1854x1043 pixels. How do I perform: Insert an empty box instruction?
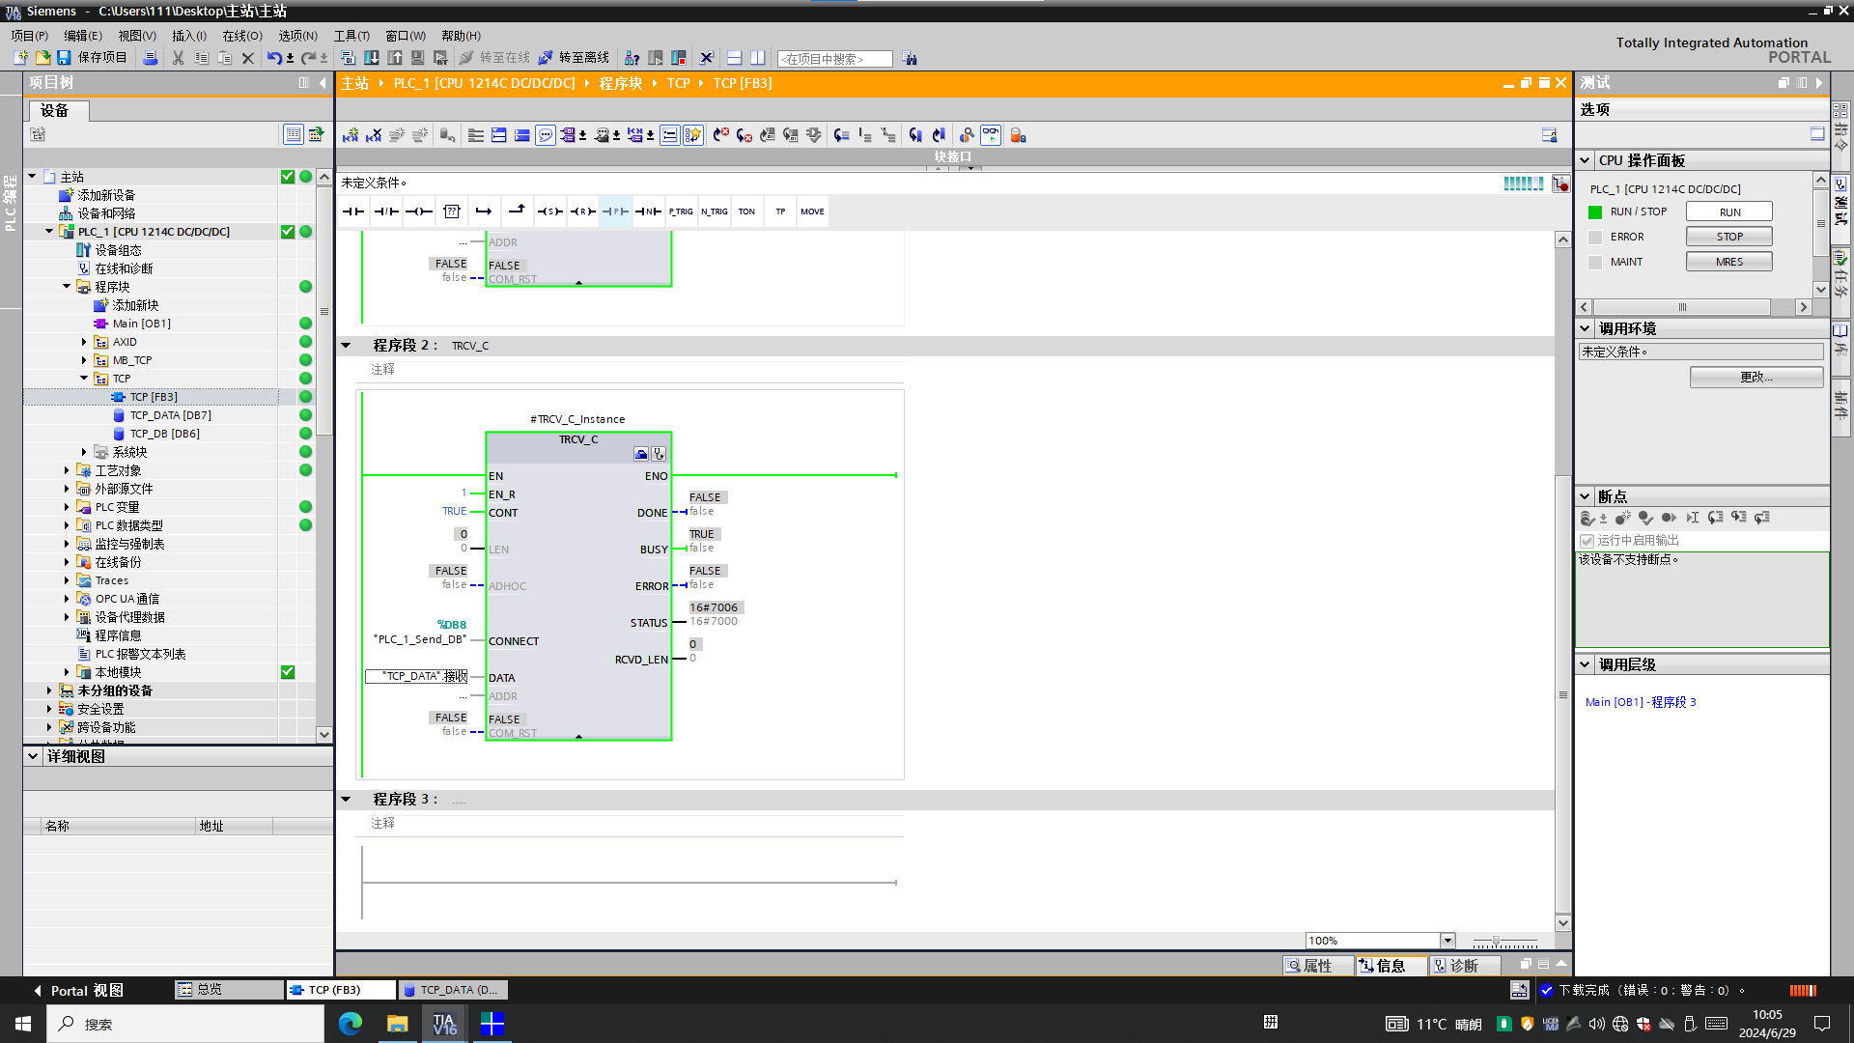452,211
